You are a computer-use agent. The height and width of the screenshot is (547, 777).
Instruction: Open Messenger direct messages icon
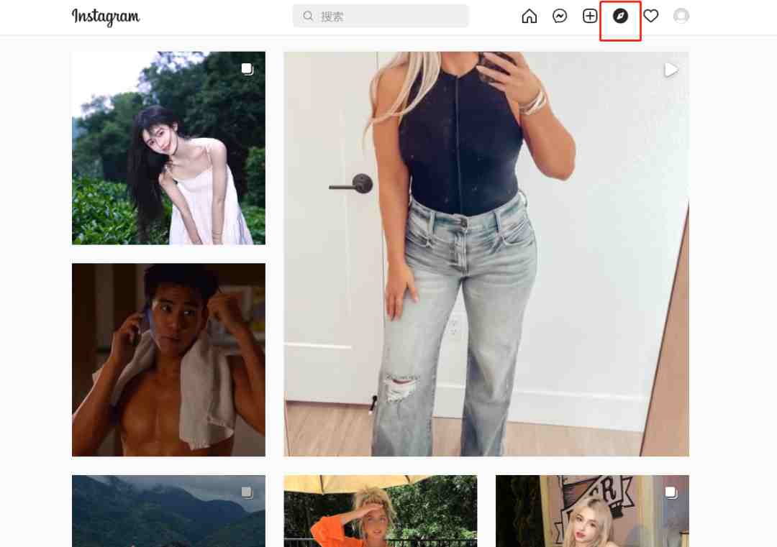point(560,17)
